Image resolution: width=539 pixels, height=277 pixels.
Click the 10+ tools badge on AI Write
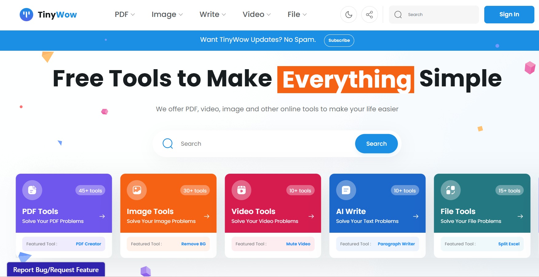405,191
